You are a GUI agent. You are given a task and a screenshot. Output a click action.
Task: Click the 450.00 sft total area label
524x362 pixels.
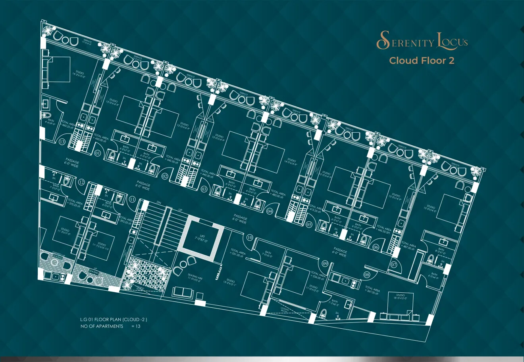coord(101,137)
